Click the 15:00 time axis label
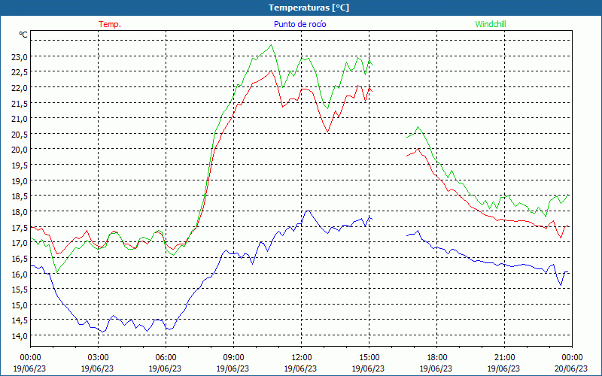Screen dimensions: 602x376 (x=369, y=358)
